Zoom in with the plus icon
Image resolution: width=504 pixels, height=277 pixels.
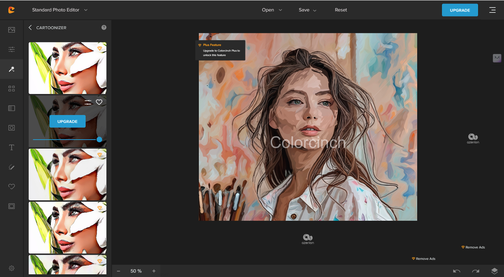click(x=154, y=271)
